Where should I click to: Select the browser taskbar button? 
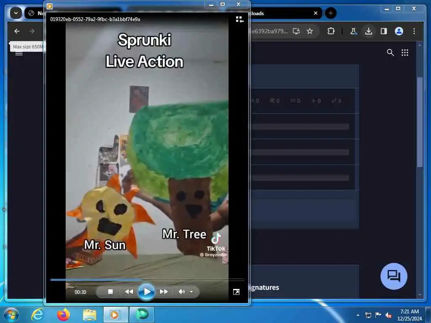[x=141, y=315]
